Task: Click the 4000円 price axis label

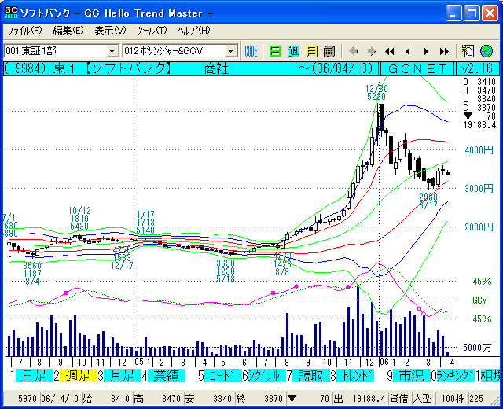Action: [479, 150]
